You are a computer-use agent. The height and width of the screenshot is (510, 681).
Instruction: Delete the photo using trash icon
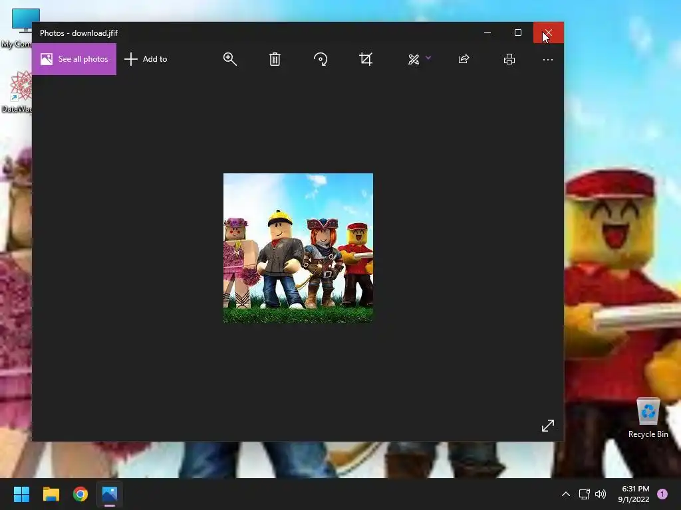coord(275,59)
